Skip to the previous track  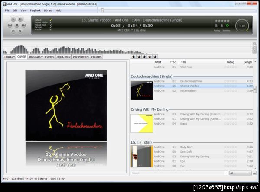(x=10, y=25)
